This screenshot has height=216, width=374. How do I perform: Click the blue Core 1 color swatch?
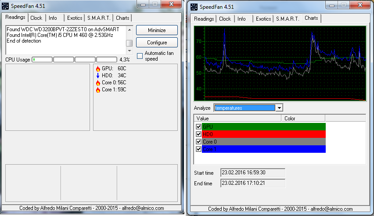click(263, 149)
